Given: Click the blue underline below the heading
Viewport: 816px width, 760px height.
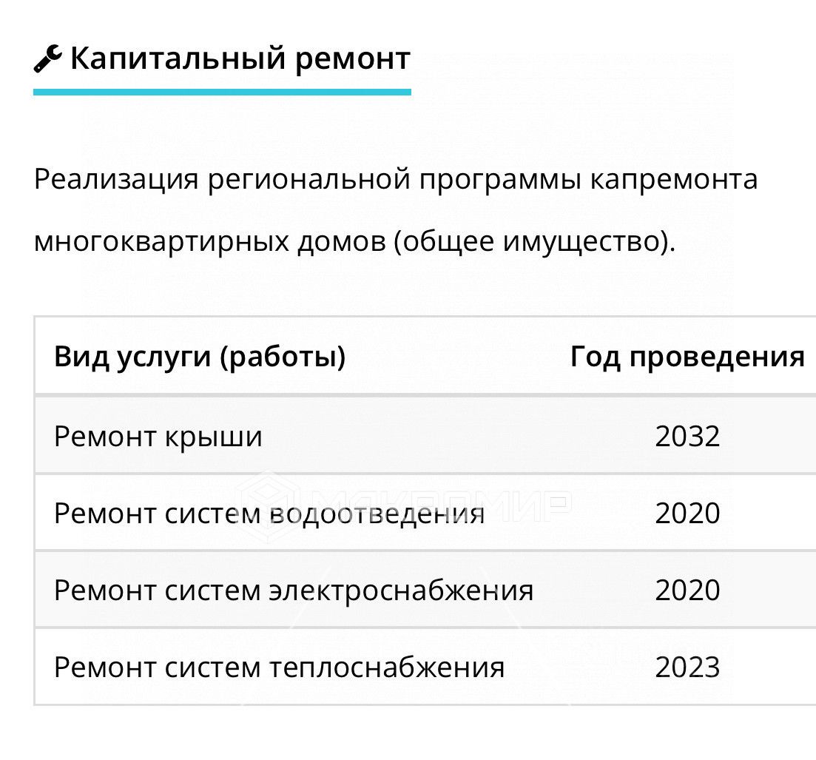Looking at the screenshot, I should tap(222, 93).
